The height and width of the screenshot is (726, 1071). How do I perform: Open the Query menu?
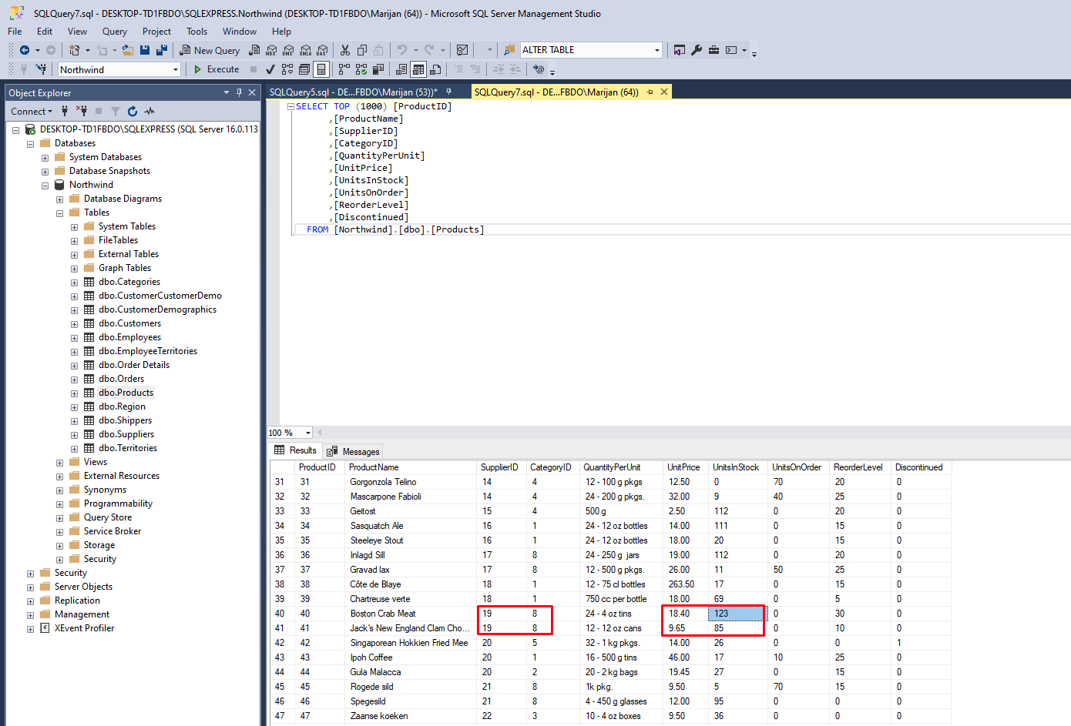(x=115, y=32)
